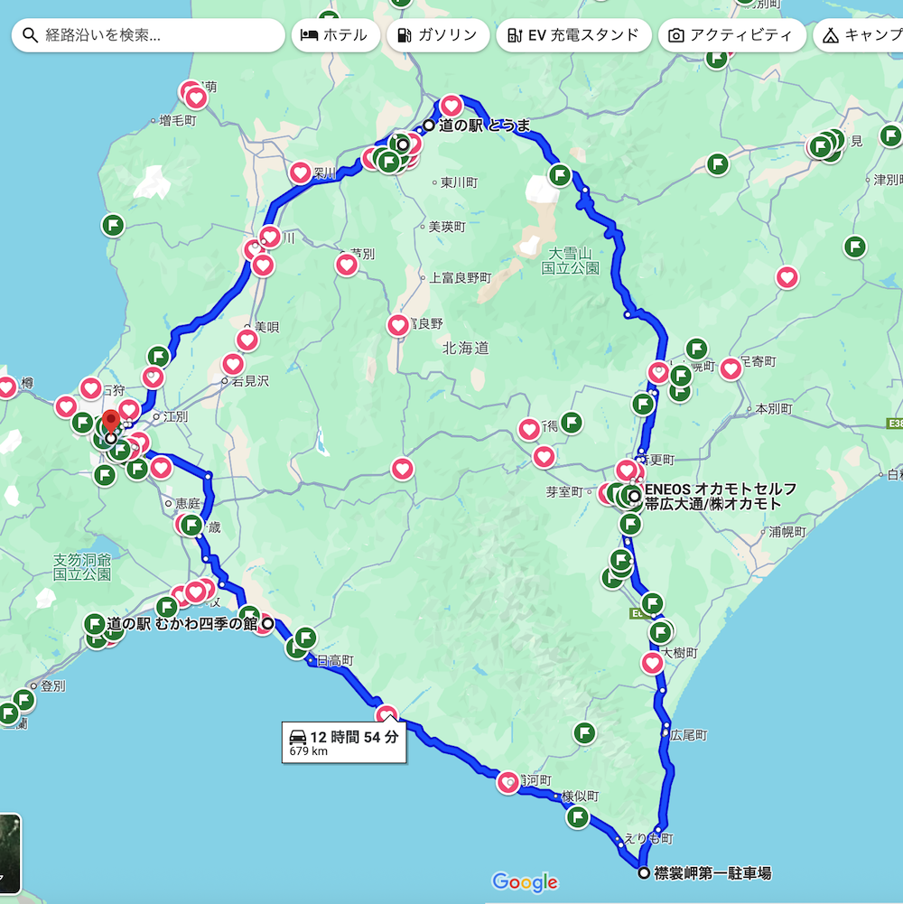Screen dimensions: 903x904
Task: Select the ホテル filter chip
Action: [x=335, y=35]
